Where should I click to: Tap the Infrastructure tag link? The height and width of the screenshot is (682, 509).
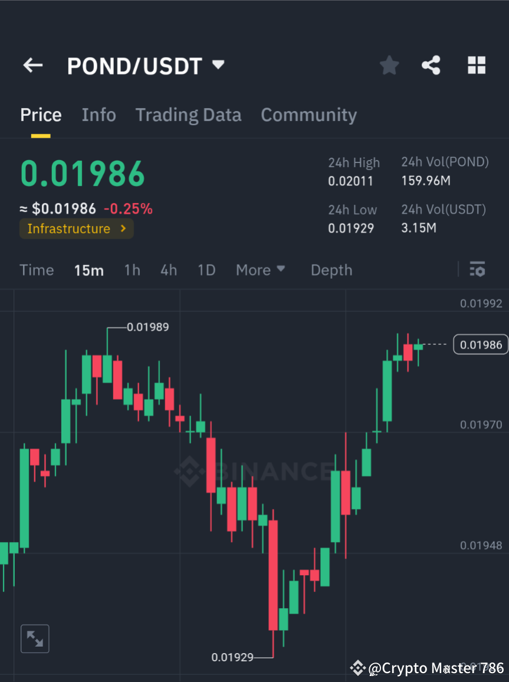pyautogui.click(x=69, y=229)
